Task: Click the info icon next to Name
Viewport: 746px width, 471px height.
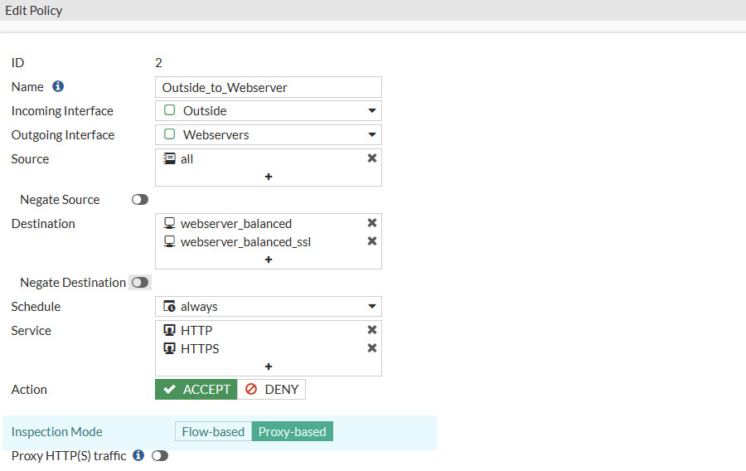Action: pyautogui.click(x=58, y=86)
